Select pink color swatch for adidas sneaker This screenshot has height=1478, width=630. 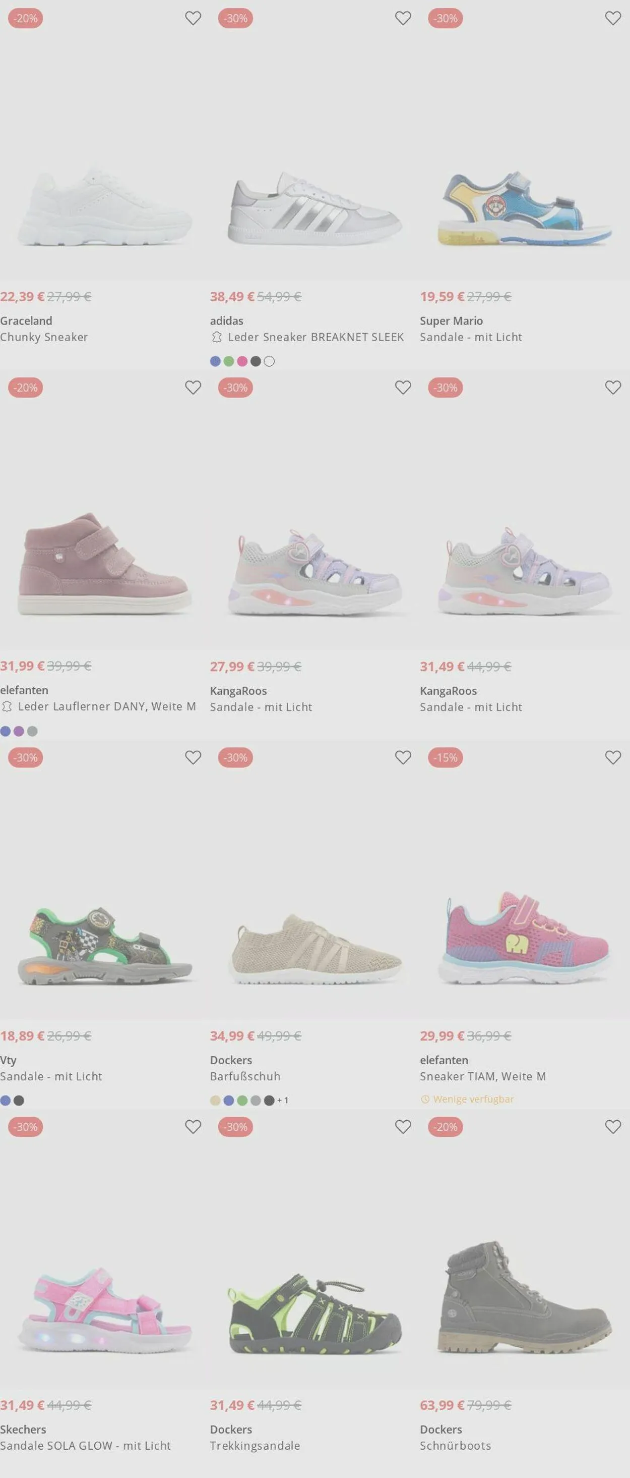point(242,361)
